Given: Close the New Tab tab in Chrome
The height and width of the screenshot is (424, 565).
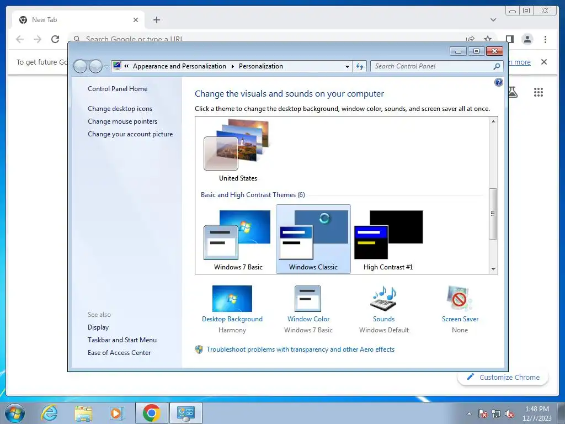Looking at the screenshot, I should click(136, 20).
